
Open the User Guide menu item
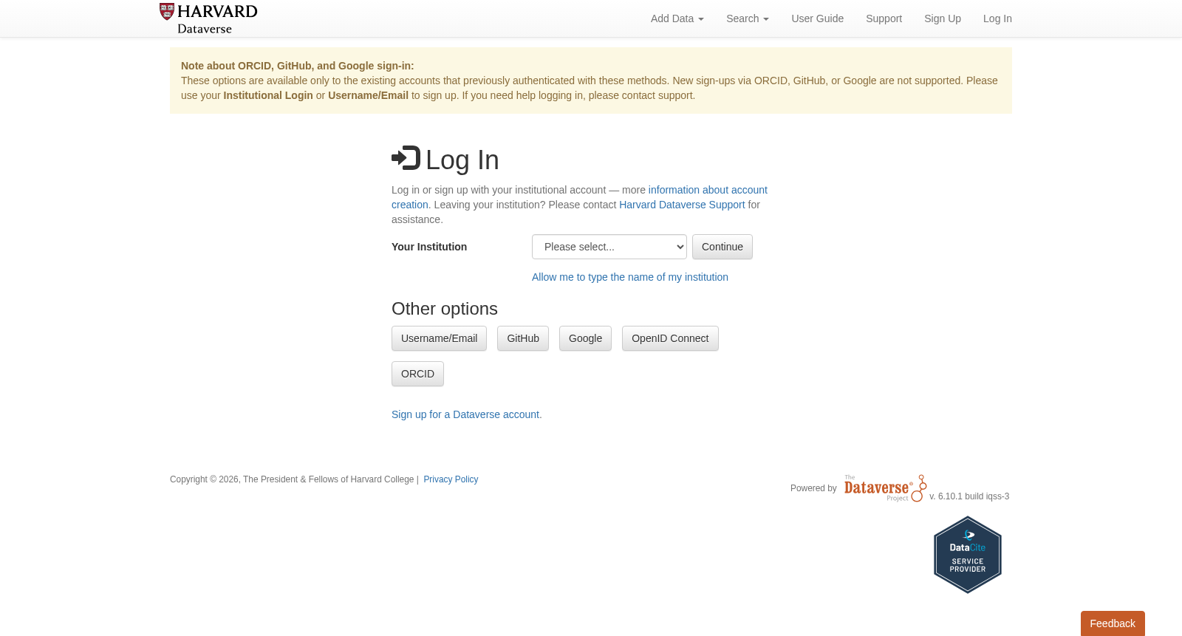tap(817, 18)
